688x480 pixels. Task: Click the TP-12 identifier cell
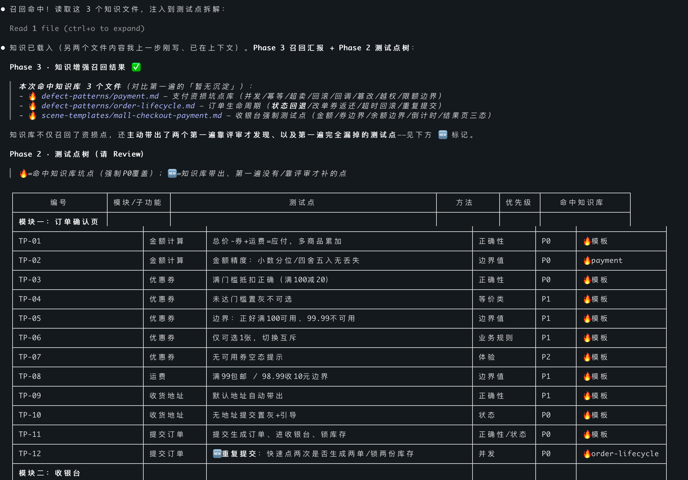click(78, 454)
